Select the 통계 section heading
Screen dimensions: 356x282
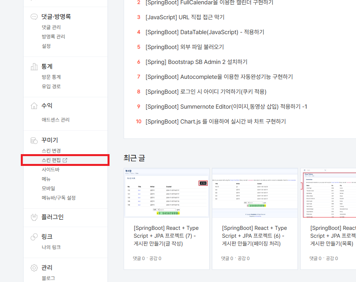pos(47,66)
